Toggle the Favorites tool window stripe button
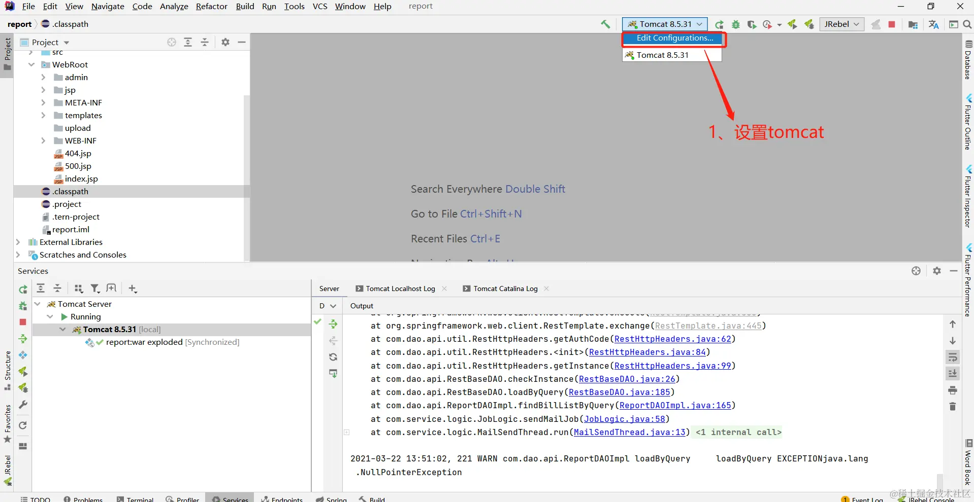The image size is (974, 502). coord(7,424)
